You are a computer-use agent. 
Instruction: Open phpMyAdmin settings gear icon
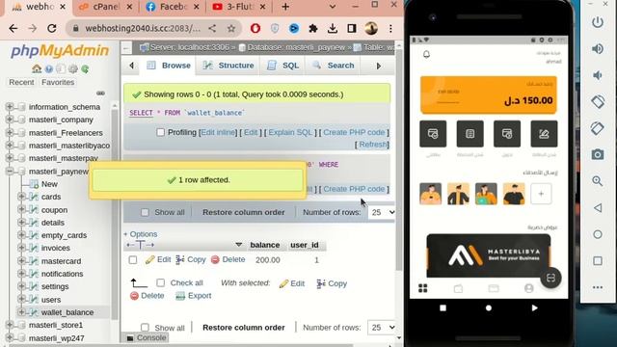pos(73,69)
